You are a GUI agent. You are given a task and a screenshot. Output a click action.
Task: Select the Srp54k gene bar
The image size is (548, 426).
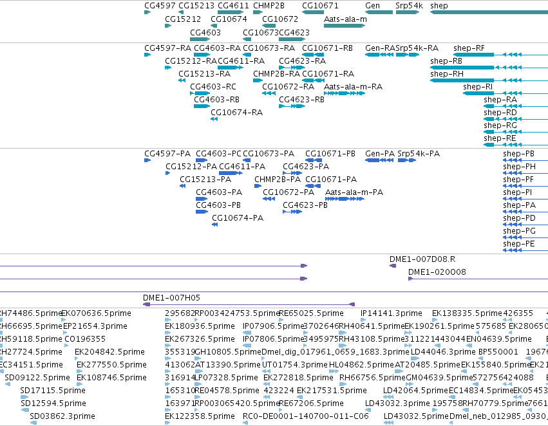(407, 13)
